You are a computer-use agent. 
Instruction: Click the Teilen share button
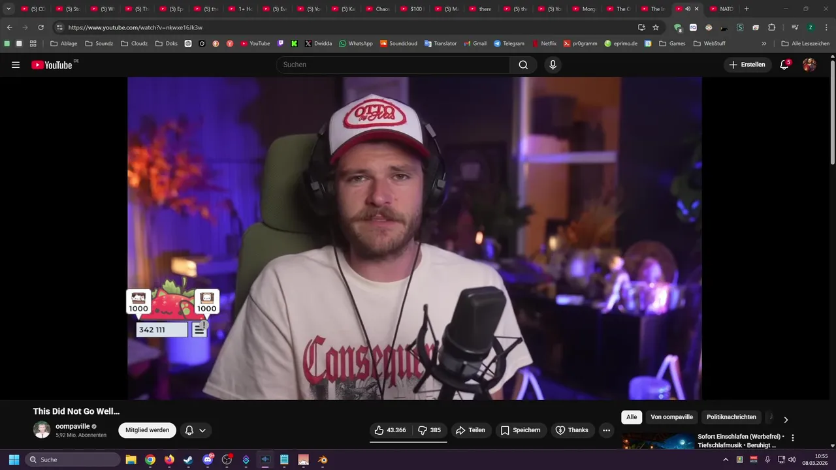tap(470, 430)
